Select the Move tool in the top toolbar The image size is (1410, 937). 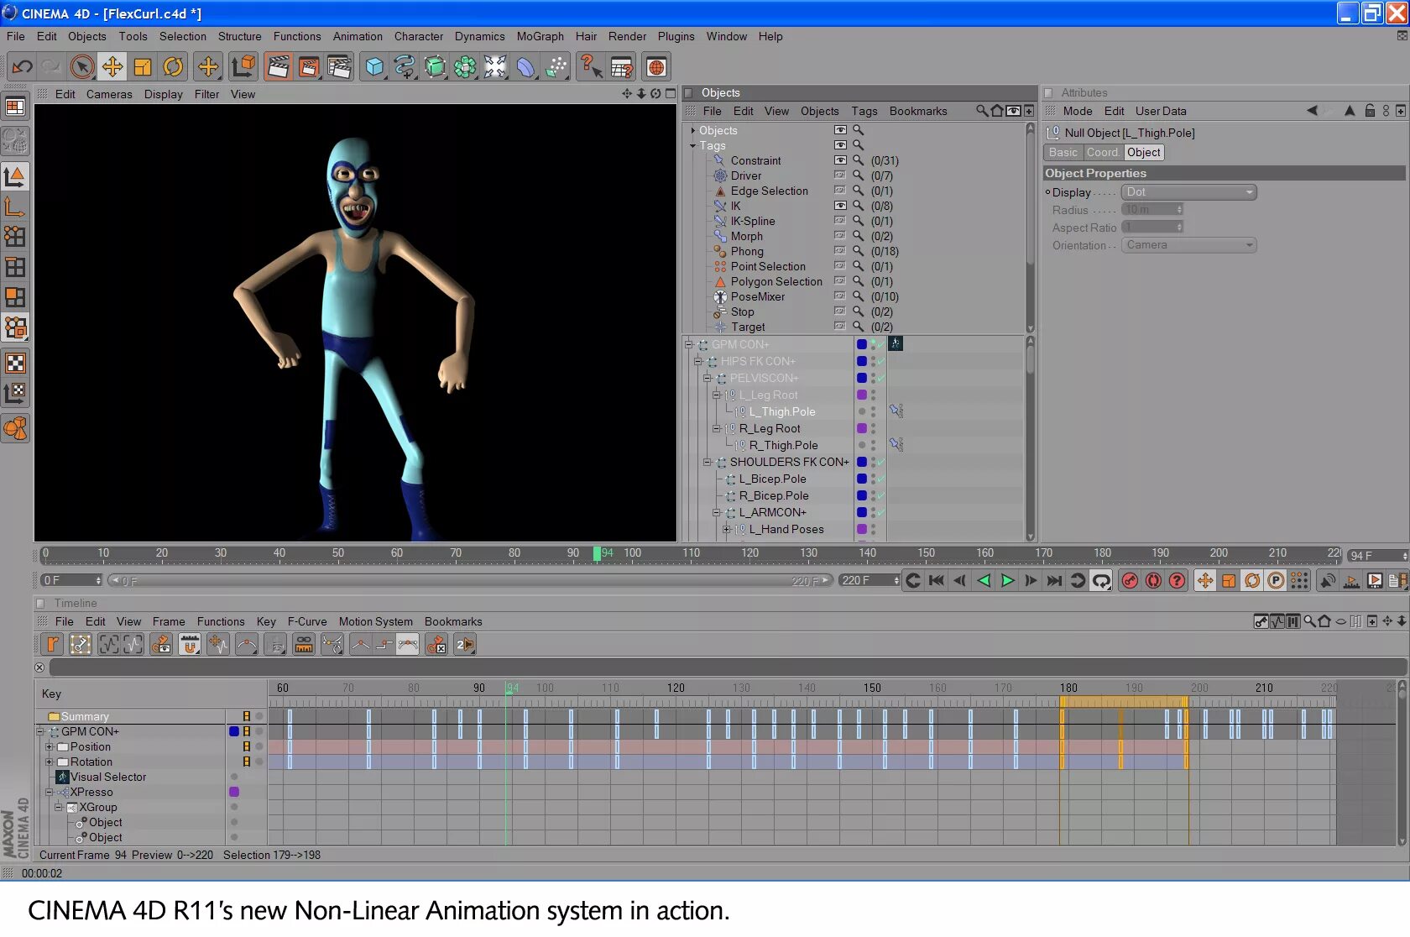[x=112, y=66]
